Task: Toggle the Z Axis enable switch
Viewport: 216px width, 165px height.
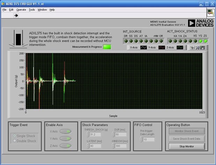Action: [65, 145]
